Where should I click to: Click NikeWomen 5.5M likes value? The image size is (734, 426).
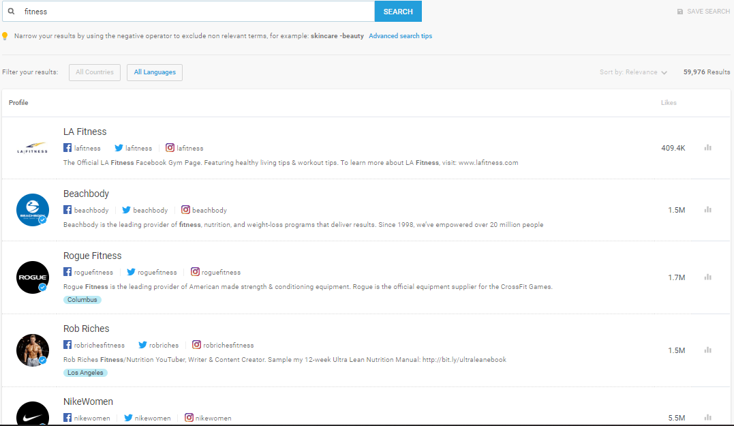point(677,418)
